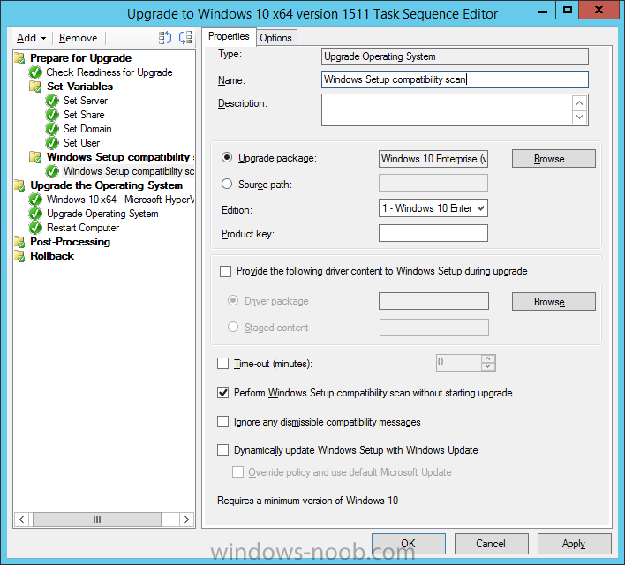Click the time-out decrement arrow
The image size is (625, 565).
point(488,367)
